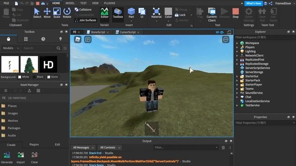Click the Output filter field
Screen dimensions: 296x166
coord(186,148)
